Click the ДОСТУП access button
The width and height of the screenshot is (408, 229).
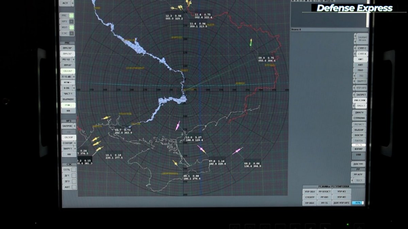coord(358,164)
